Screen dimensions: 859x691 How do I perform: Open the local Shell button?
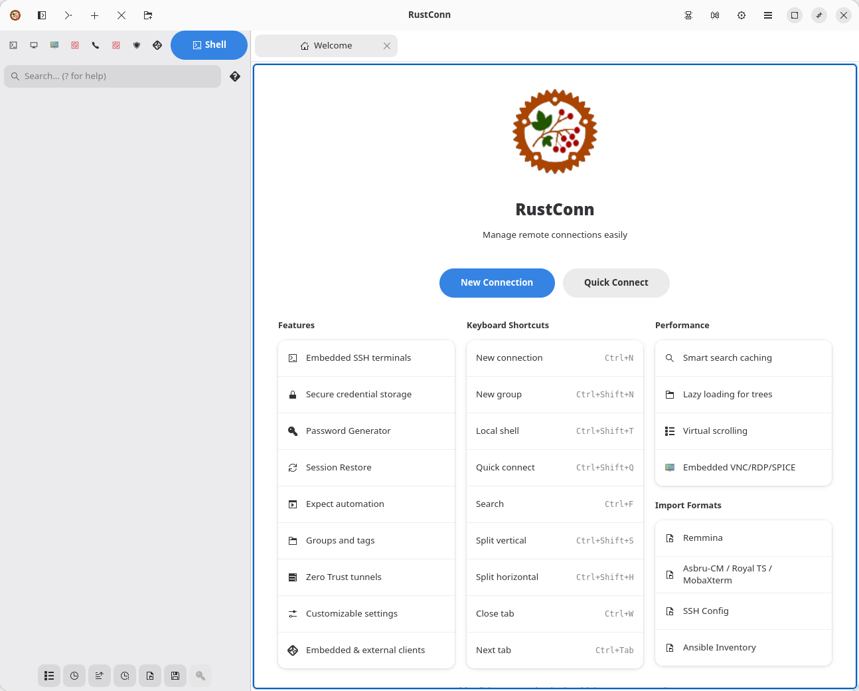click(209, 45)
